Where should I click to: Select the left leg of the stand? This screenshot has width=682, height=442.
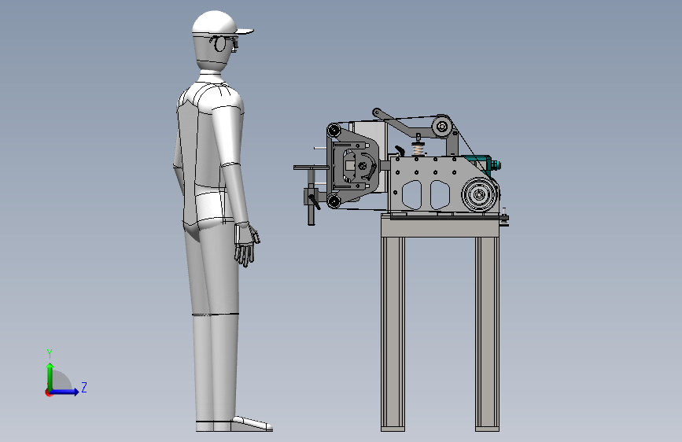(x=393, y=333)
